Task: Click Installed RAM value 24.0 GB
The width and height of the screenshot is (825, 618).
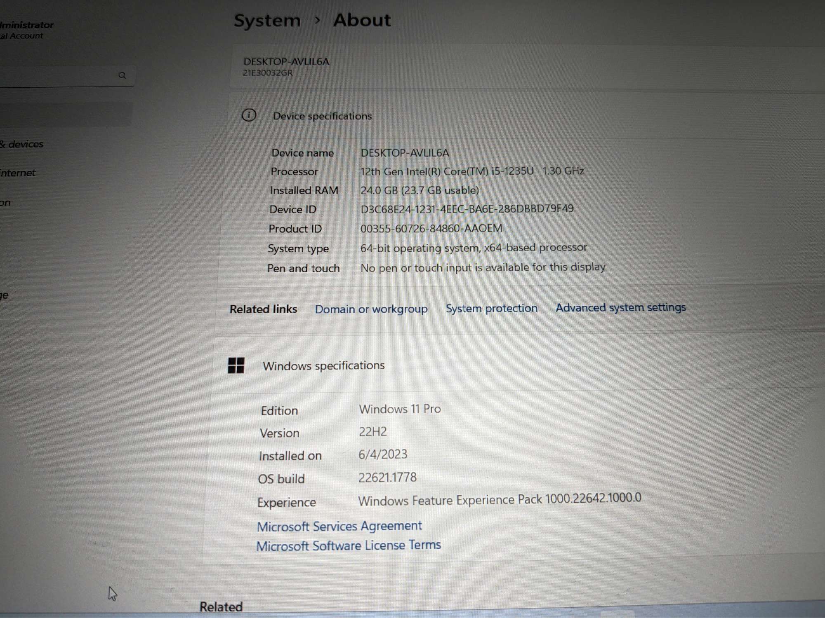Action: coord(420,190)
